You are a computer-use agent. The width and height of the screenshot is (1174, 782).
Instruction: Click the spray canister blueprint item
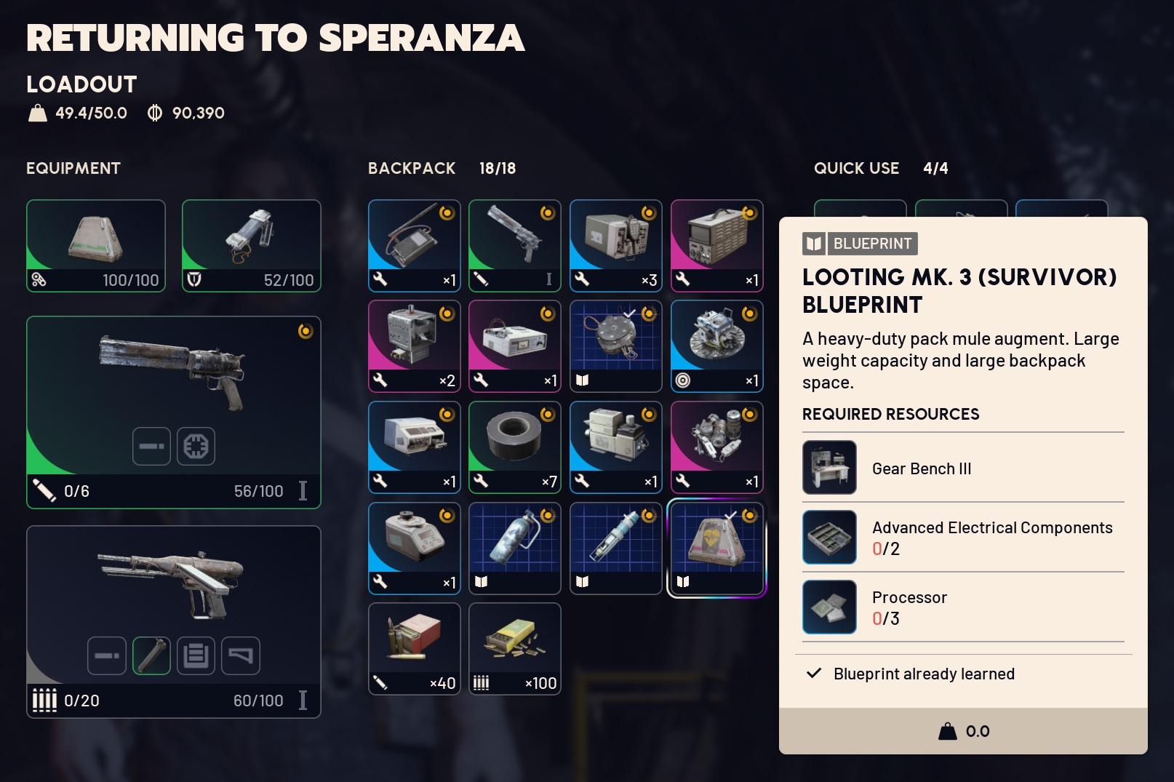[x=515, y=548]
